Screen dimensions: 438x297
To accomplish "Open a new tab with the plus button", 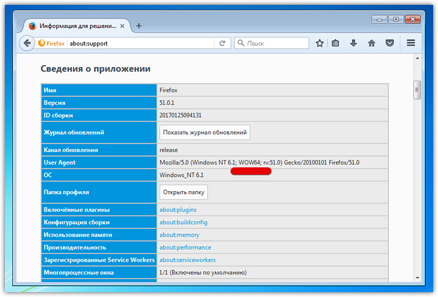I will pyautogui.click(x=139, y=26).
